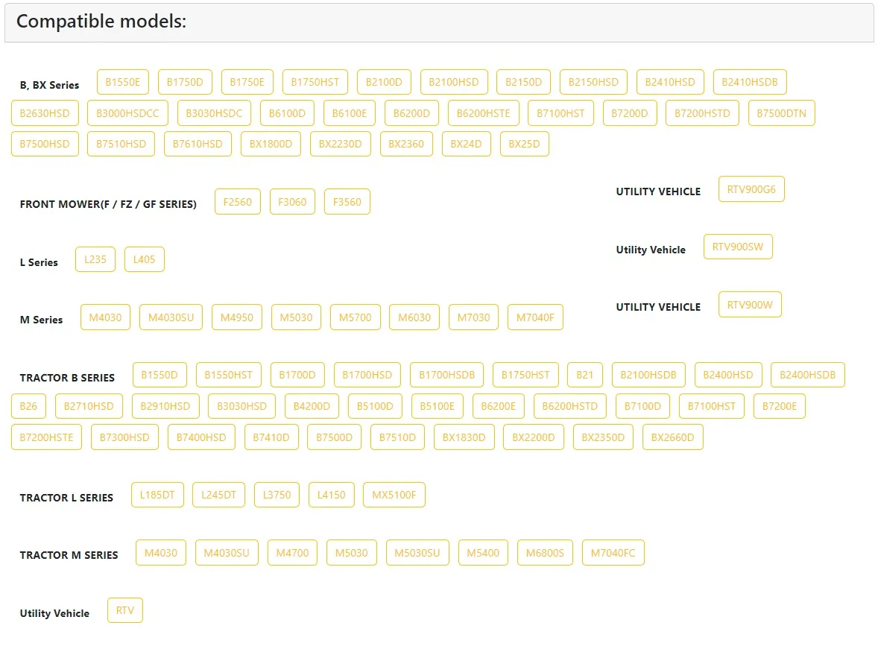Choose the RTV900SW utility vehicle tag
Viewport: 878px width, 646px height.
tap(737, 247)
